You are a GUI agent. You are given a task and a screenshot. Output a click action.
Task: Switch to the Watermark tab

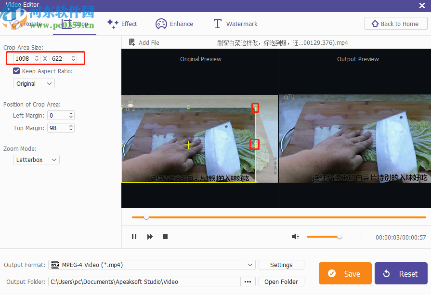(235, 23)
